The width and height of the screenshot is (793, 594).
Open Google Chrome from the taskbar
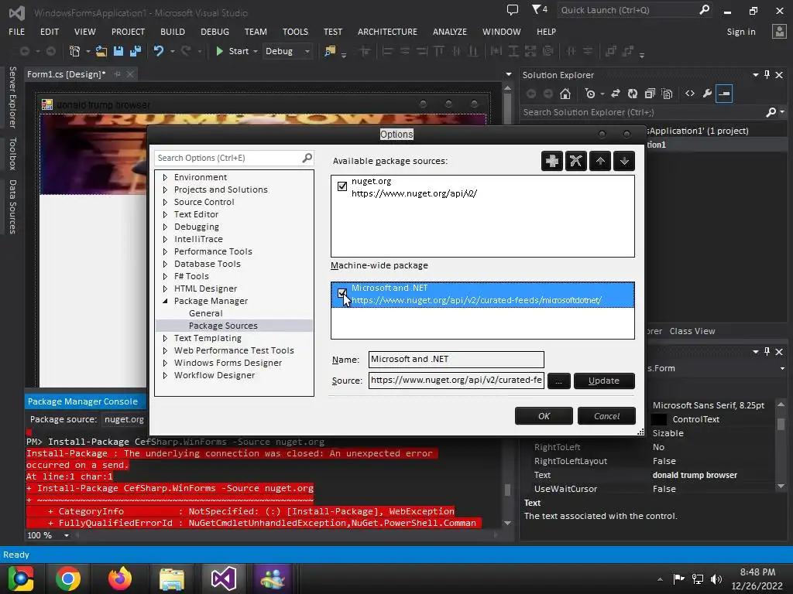click(x=68, y=579)
